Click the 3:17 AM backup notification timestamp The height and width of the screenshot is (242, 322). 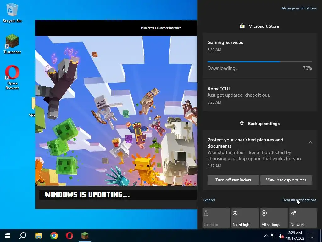[x=214, y=166]
